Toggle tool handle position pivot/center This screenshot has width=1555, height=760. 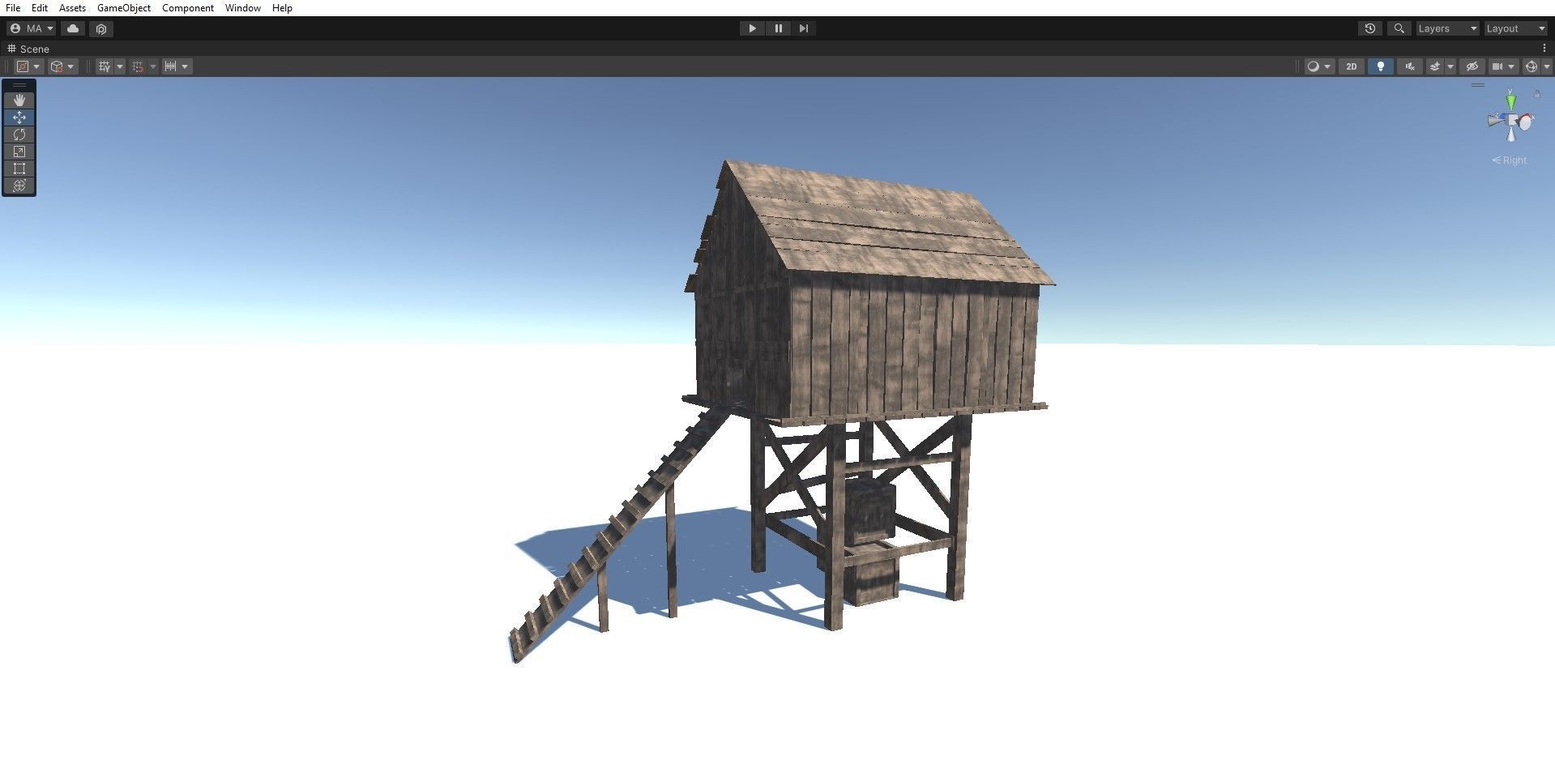click(x=23, y=66)
